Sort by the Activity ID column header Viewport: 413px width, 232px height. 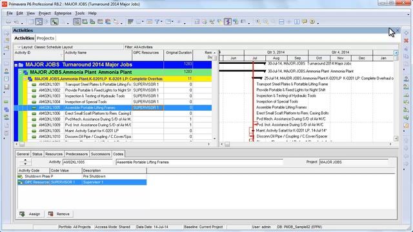click(39, 55)
